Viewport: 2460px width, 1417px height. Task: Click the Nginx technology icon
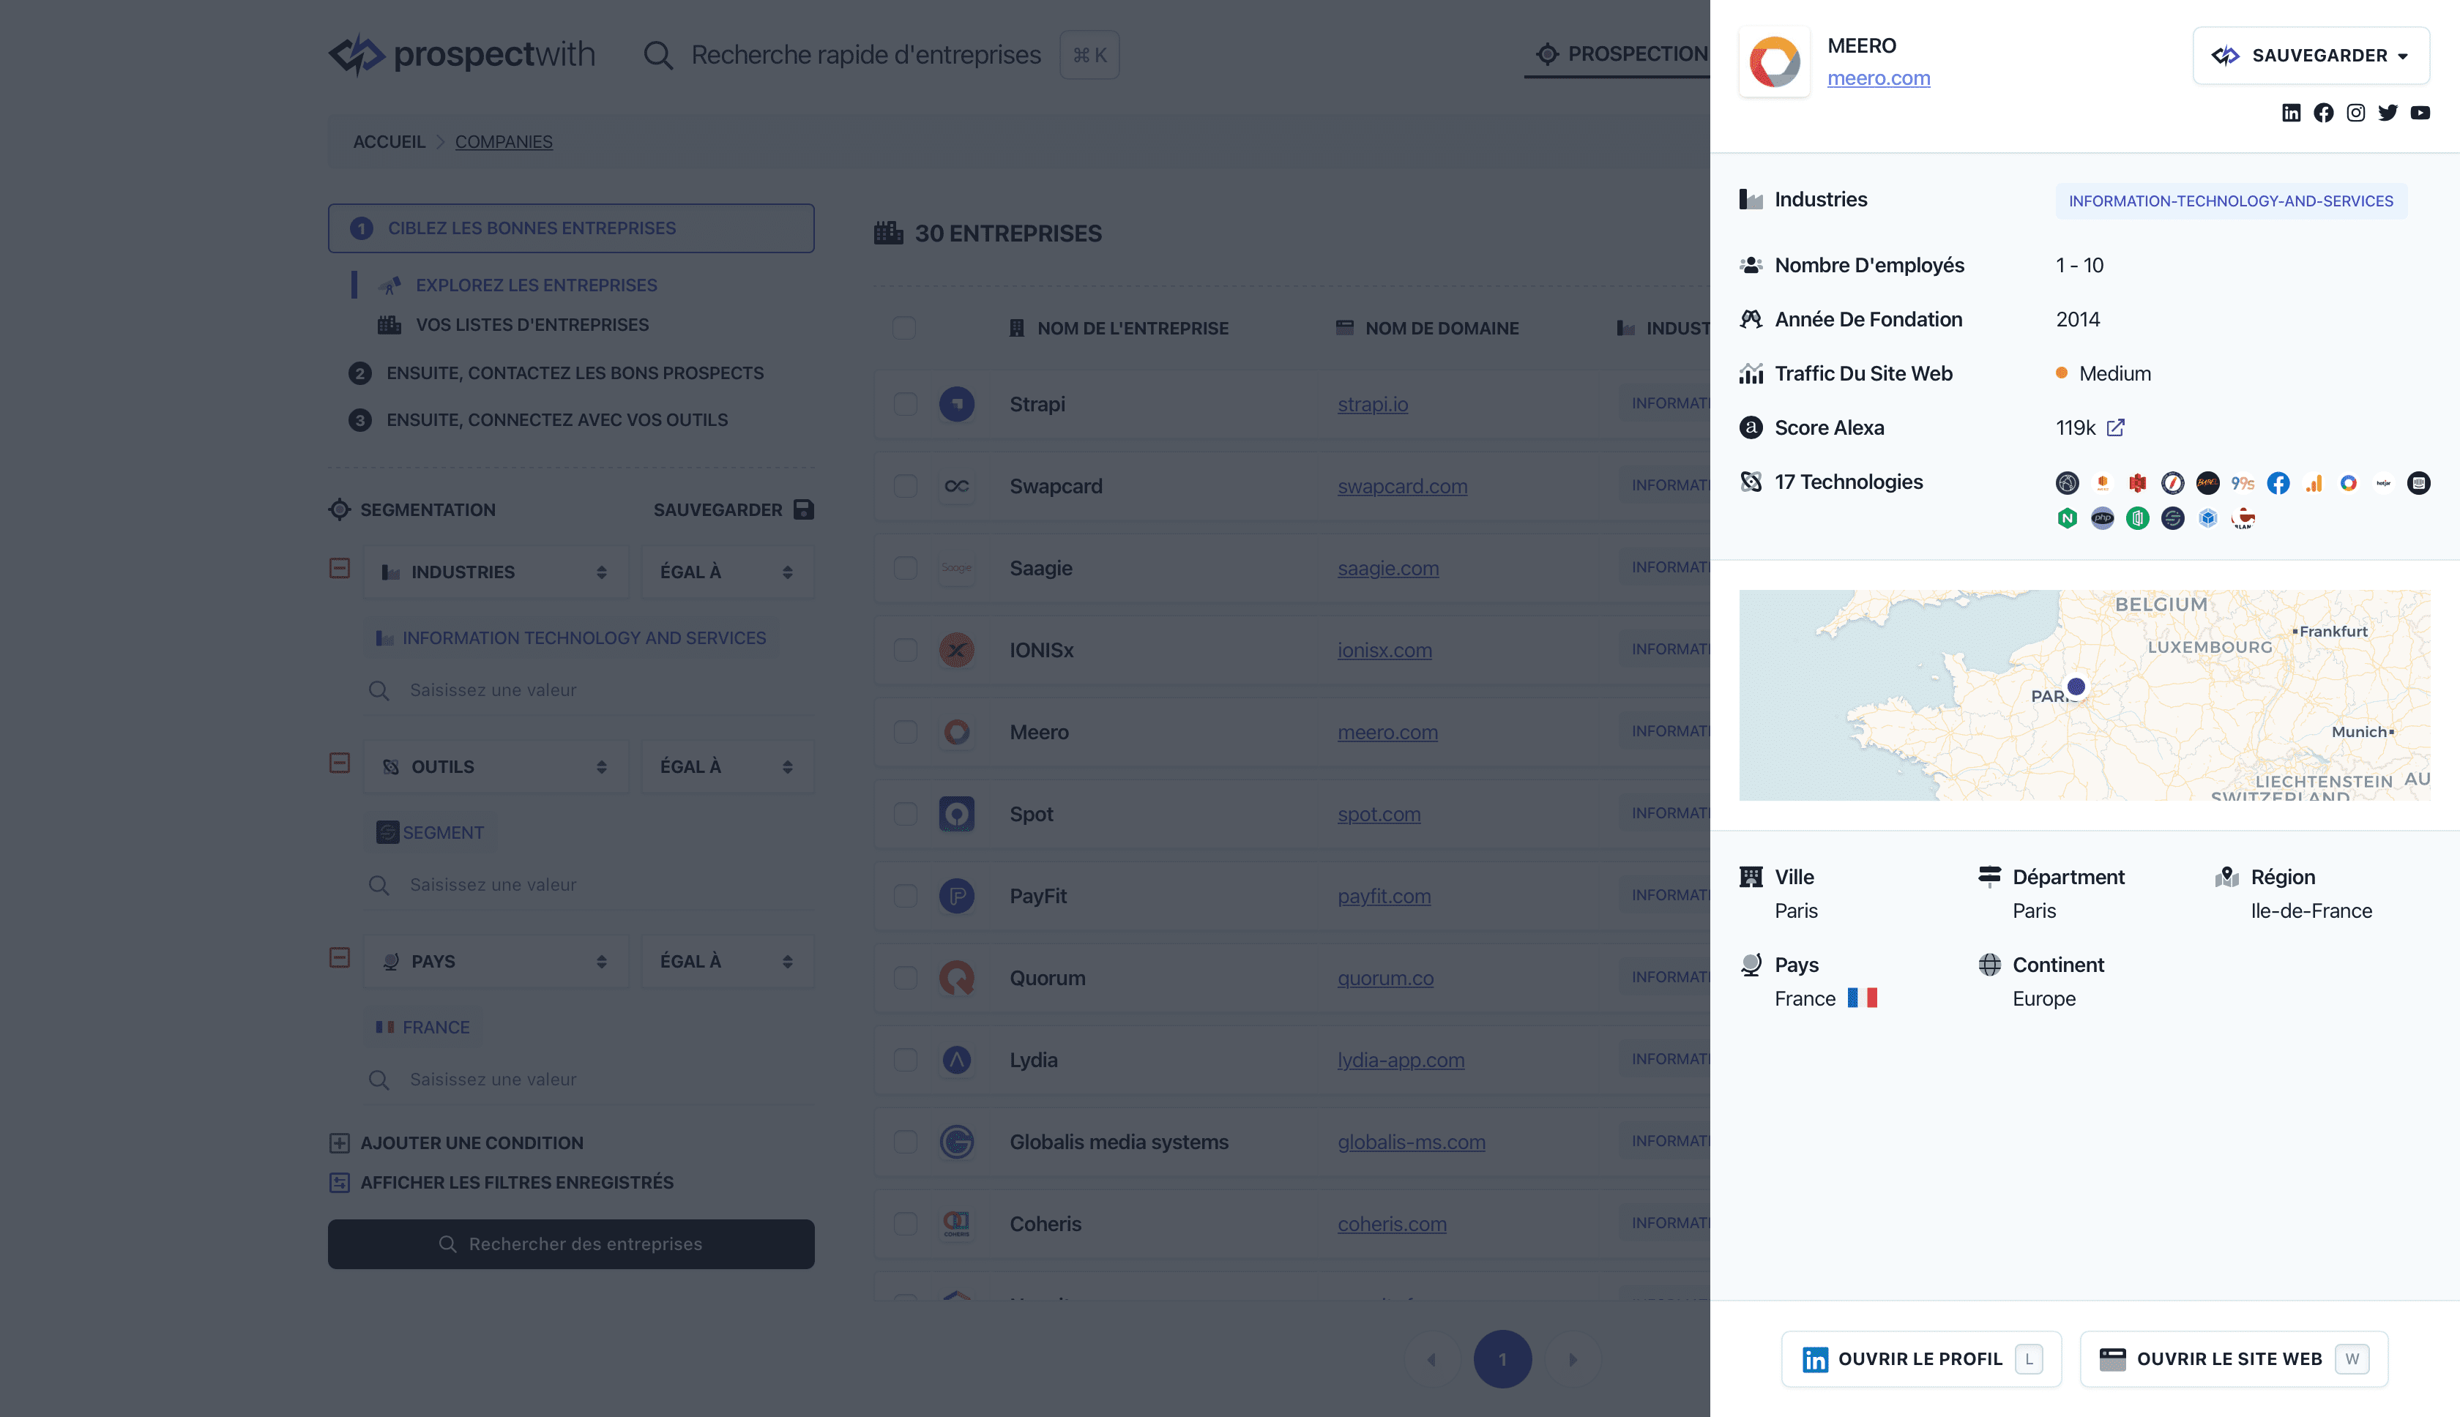[x=2067, y=517]
